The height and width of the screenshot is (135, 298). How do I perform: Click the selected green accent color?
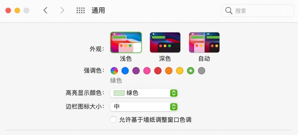coord(191,71)
